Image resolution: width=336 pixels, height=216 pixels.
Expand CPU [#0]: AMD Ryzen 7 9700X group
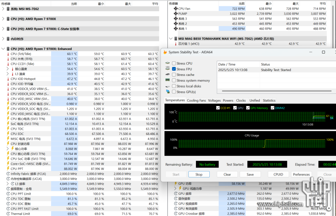pyautogui.click(x=3, y=19)
